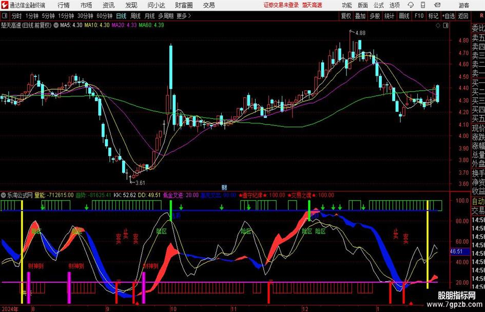Image resolution: width=485 pixels, height=312 pixels.
Task: Click the 46.51 highlighted axis value
Action: point(456,252)
